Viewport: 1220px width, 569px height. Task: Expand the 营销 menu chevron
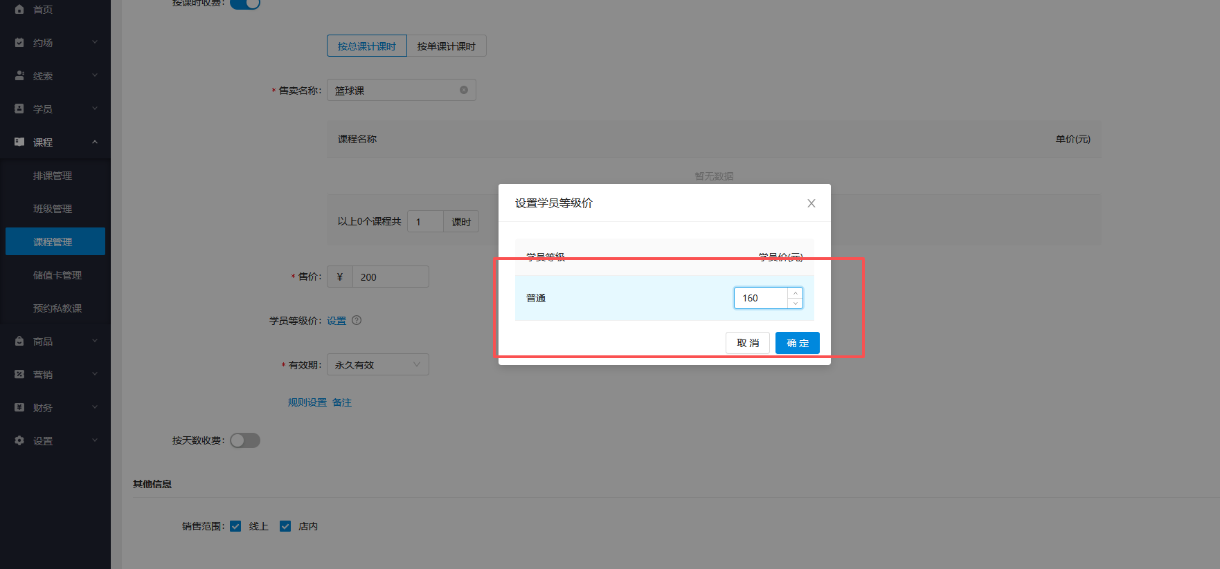95,374
